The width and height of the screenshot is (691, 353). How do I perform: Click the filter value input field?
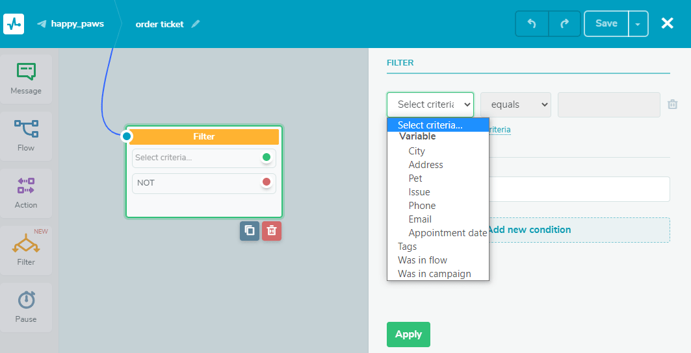tap(608, 104)
